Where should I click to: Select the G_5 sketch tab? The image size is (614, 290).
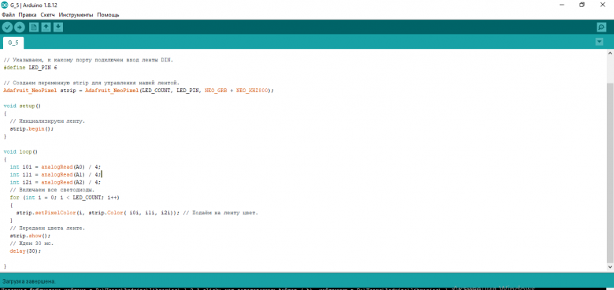tap(13, 43)
